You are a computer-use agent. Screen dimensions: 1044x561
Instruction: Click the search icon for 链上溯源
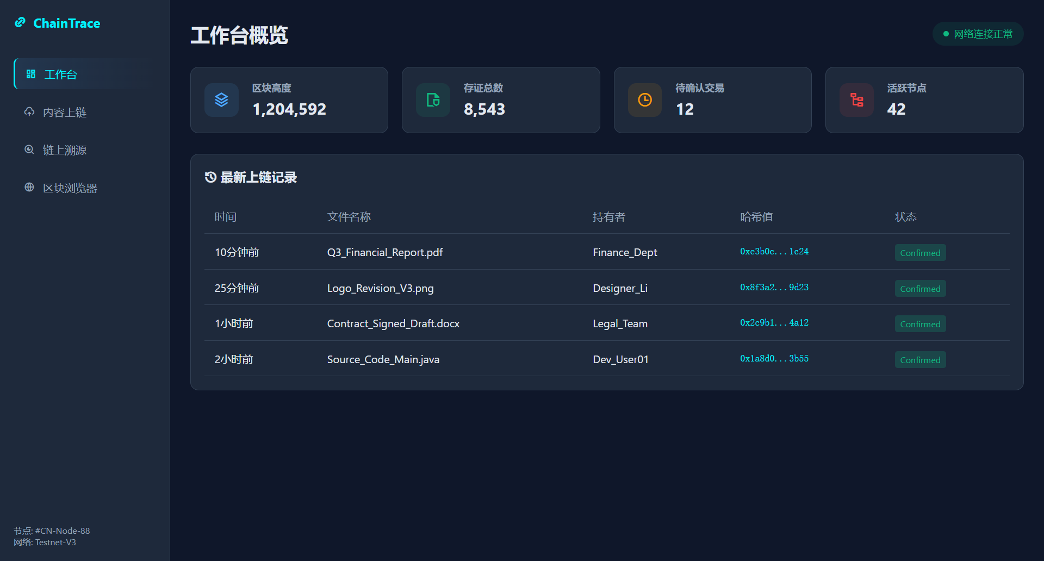29,149
